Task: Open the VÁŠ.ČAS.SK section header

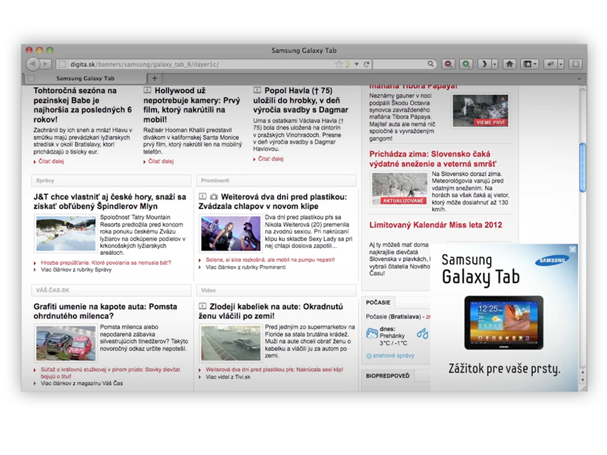Action: tap(111, 290)
